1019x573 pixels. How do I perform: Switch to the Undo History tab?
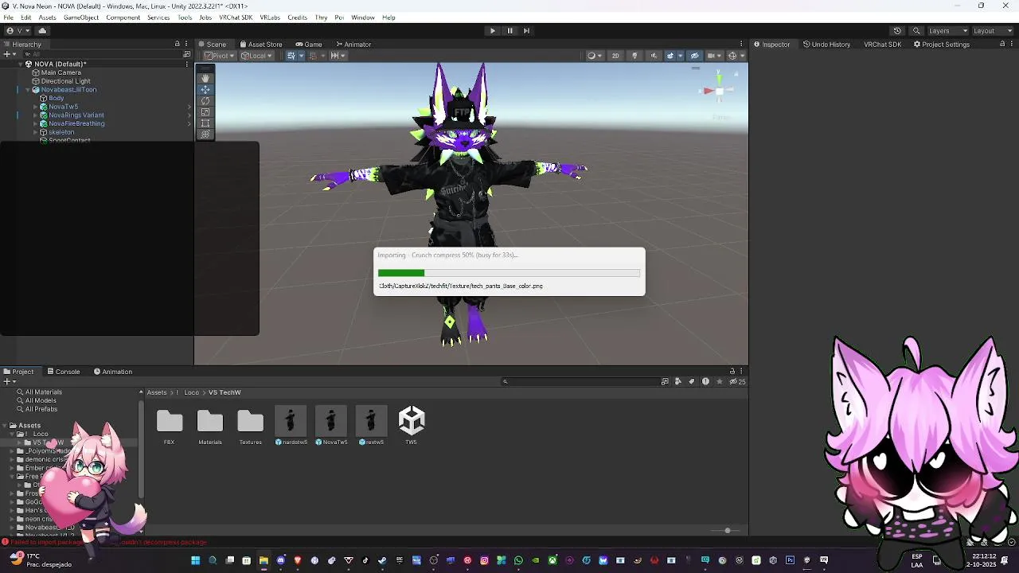(826, 44)
